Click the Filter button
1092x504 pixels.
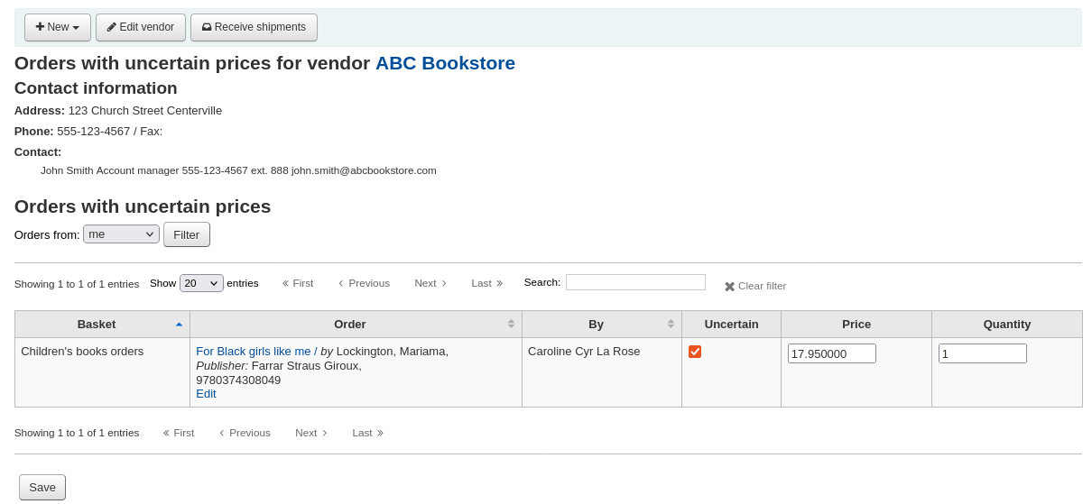point(186,234)
